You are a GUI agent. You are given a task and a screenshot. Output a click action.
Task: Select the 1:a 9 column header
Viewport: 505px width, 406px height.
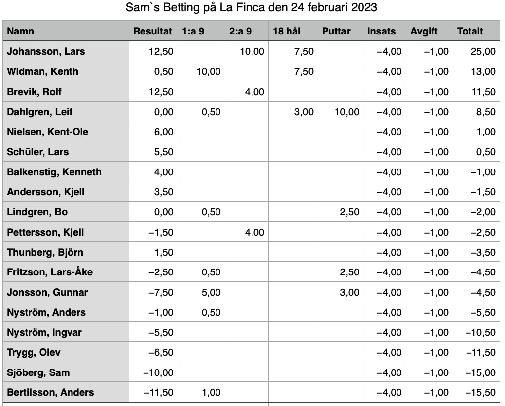click(x=201, y=31)
